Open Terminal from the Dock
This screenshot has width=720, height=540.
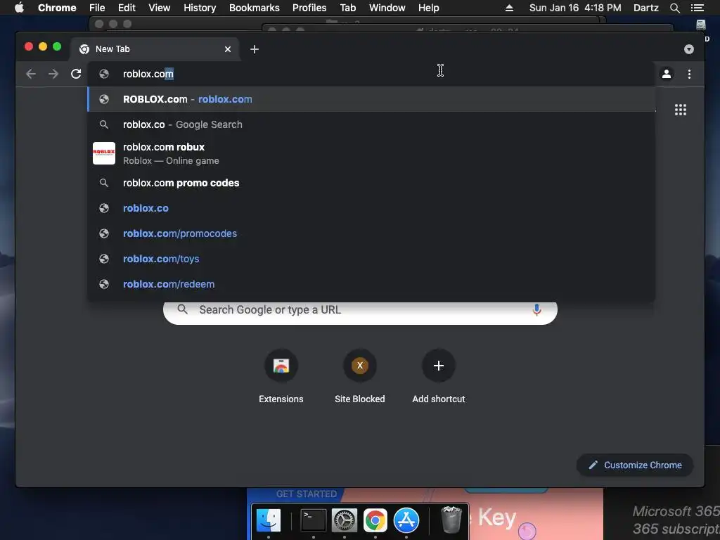click(313, 520)
